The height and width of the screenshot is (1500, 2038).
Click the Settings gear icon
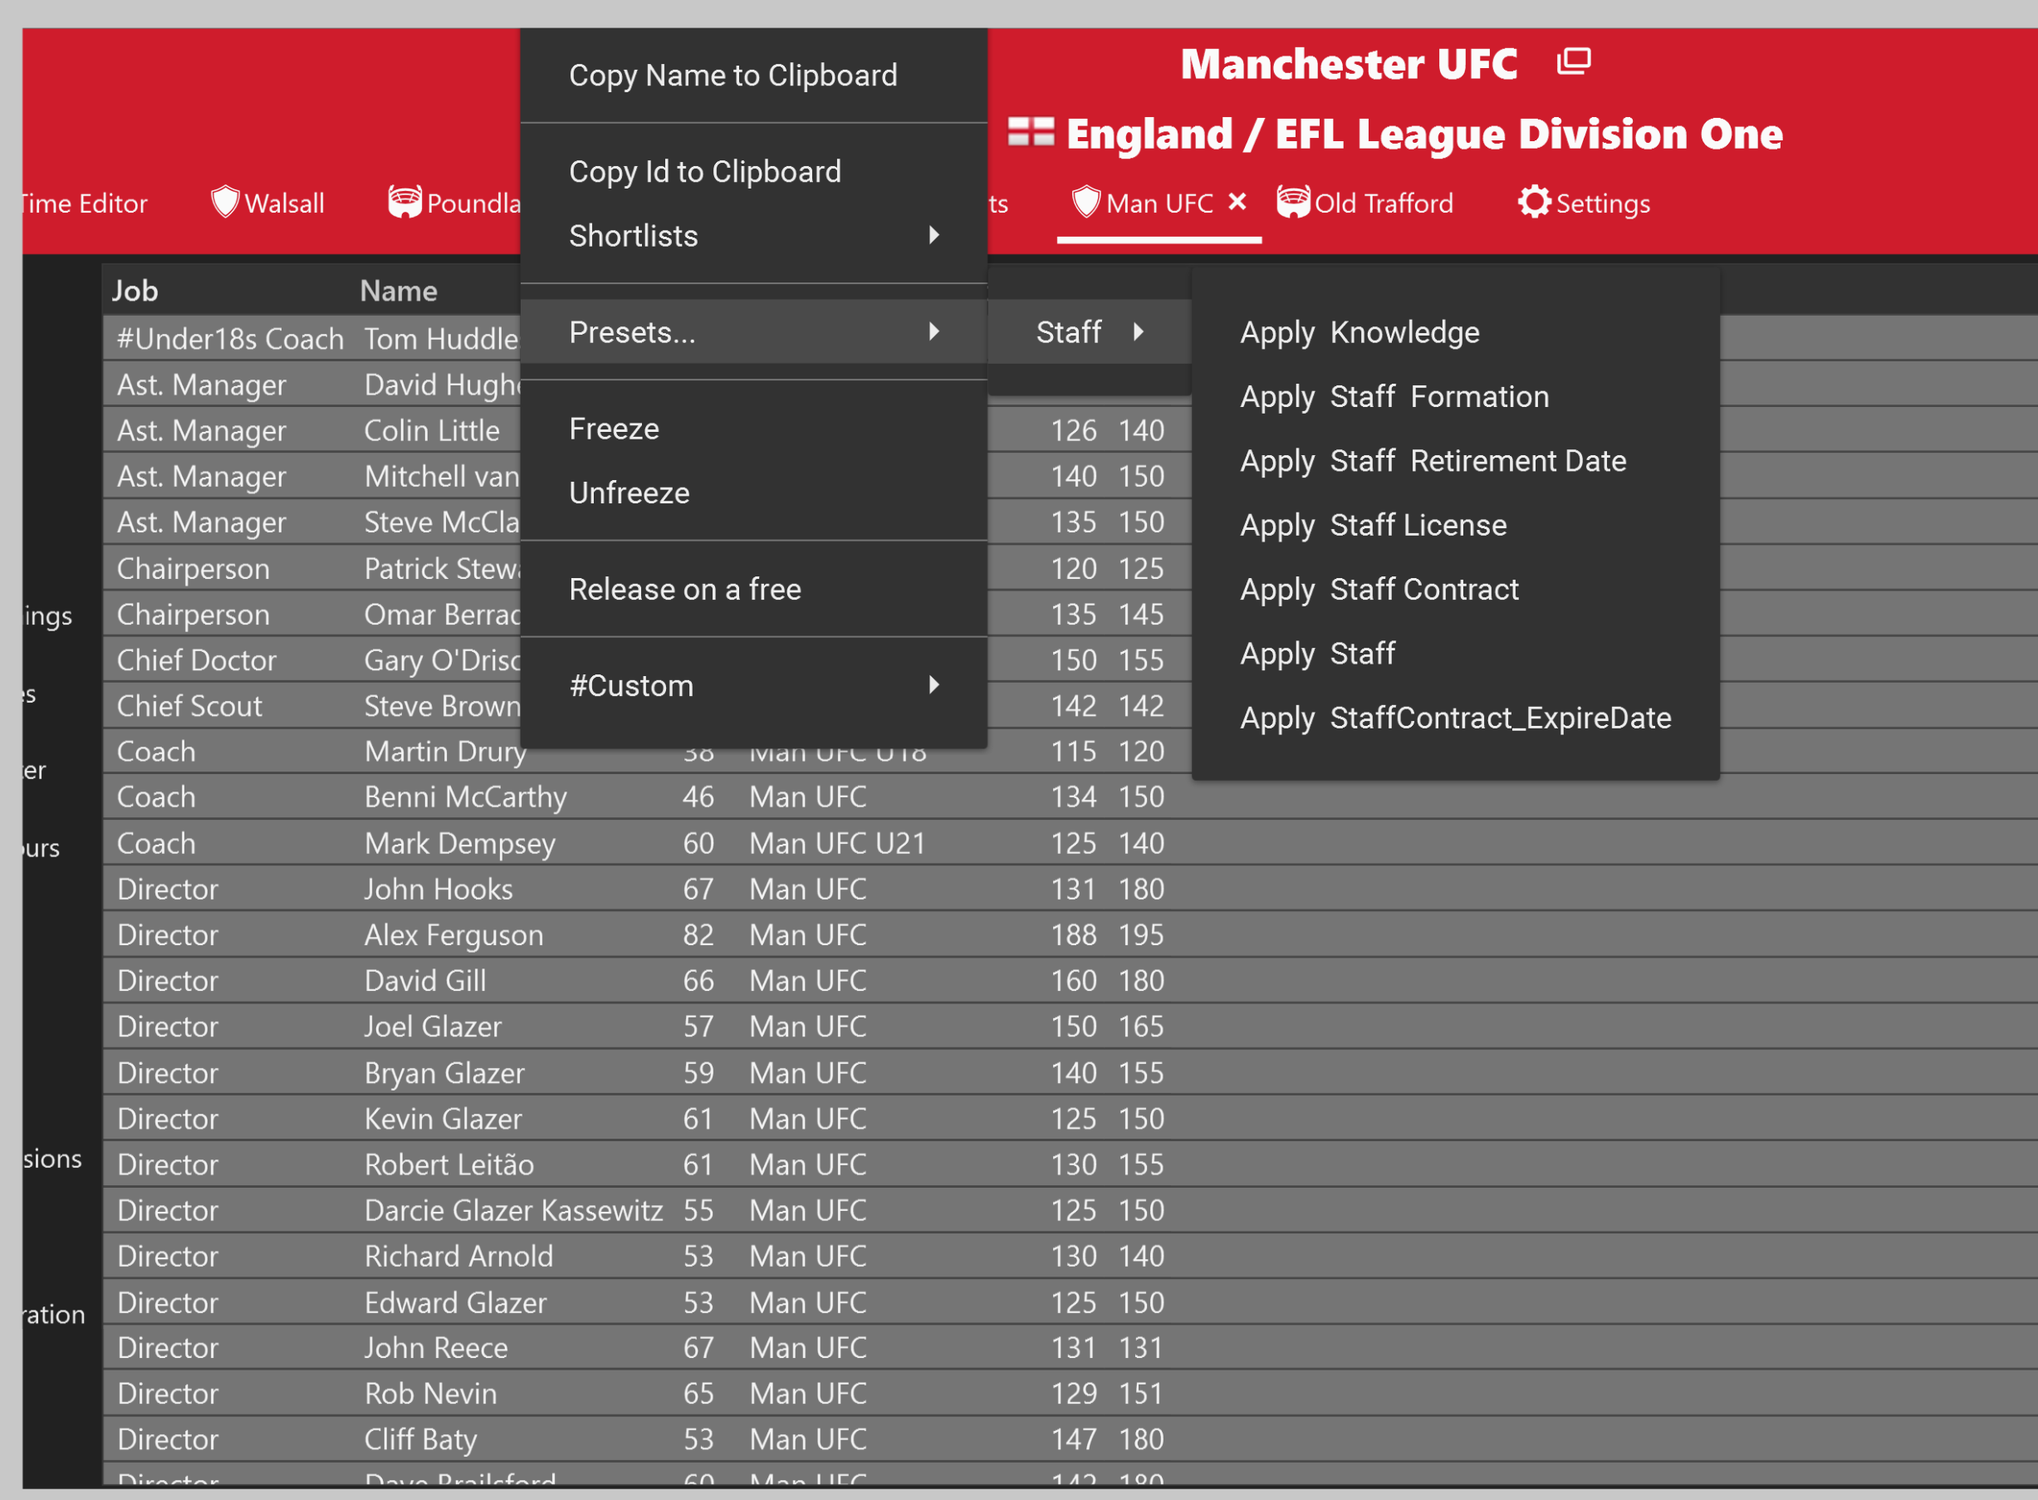click(x=1534, y=202)
